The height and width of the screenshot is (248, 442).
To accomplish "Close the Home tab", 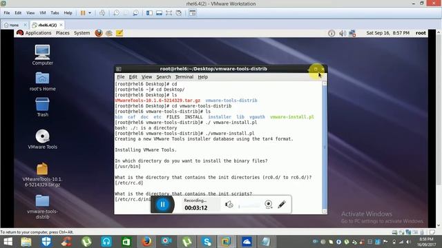I will pos(25,25).
